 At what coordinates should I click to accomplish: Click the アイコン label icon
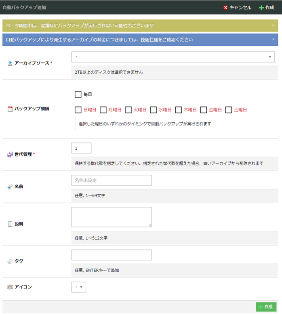(10, 287)
